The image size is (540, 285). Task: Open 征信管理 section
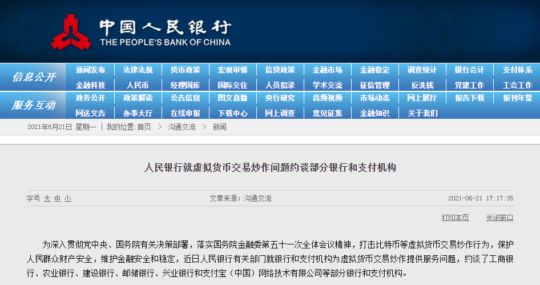tap(374, 85)
